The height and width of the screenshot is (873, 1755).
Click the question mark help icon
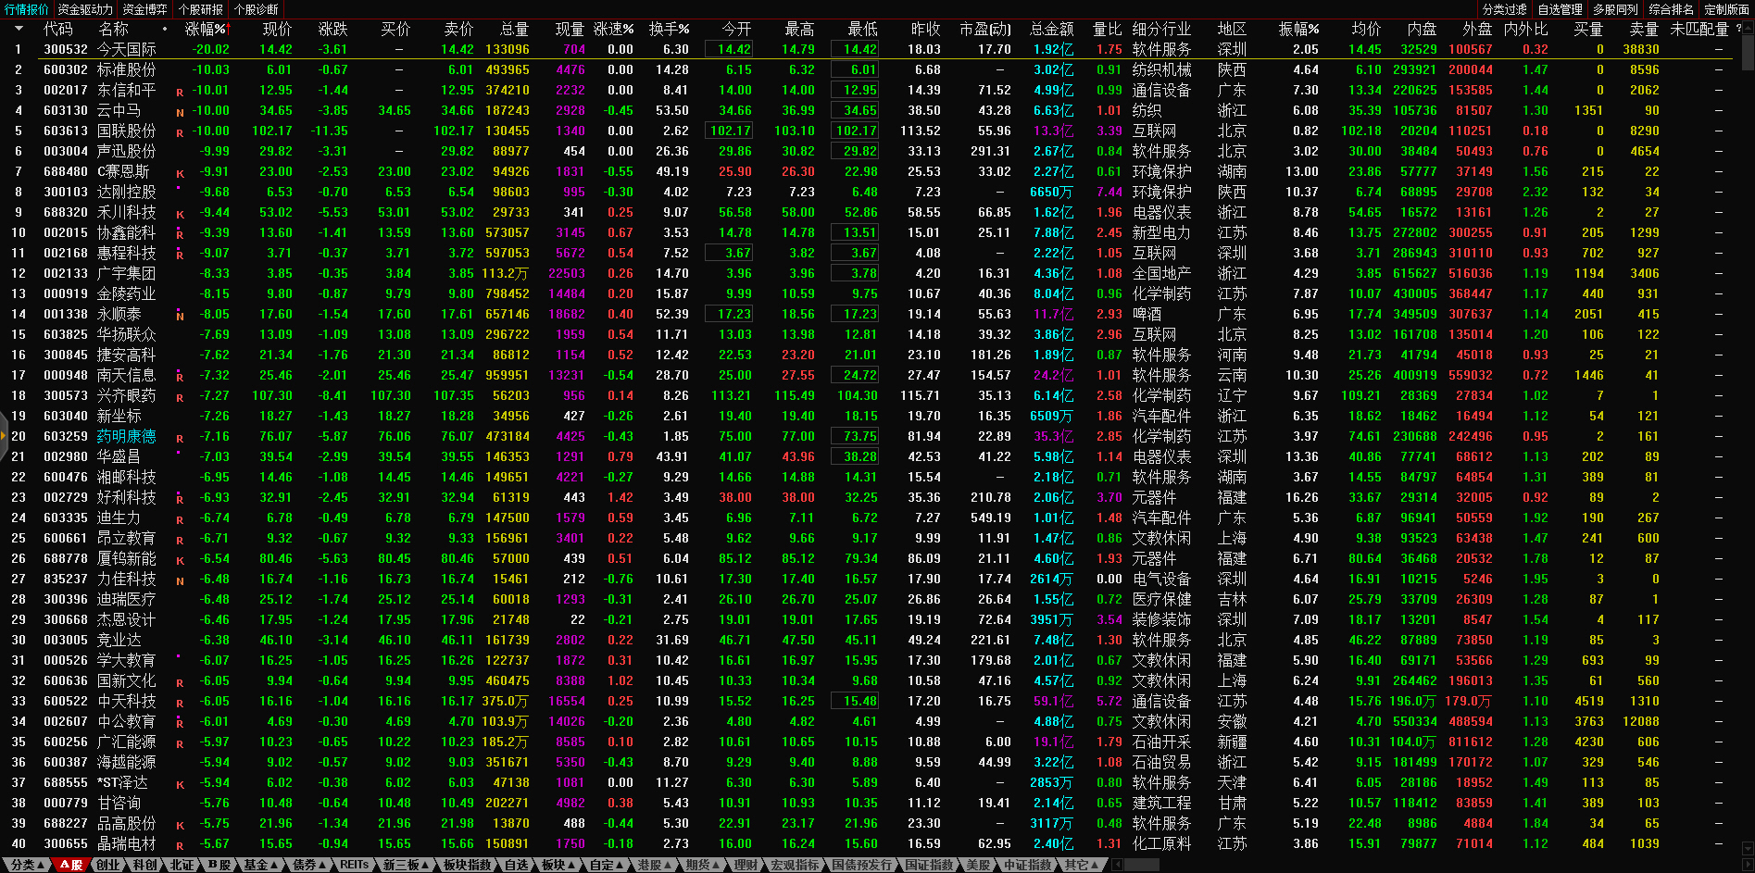pyautogui.click(x=1738, y=29)
